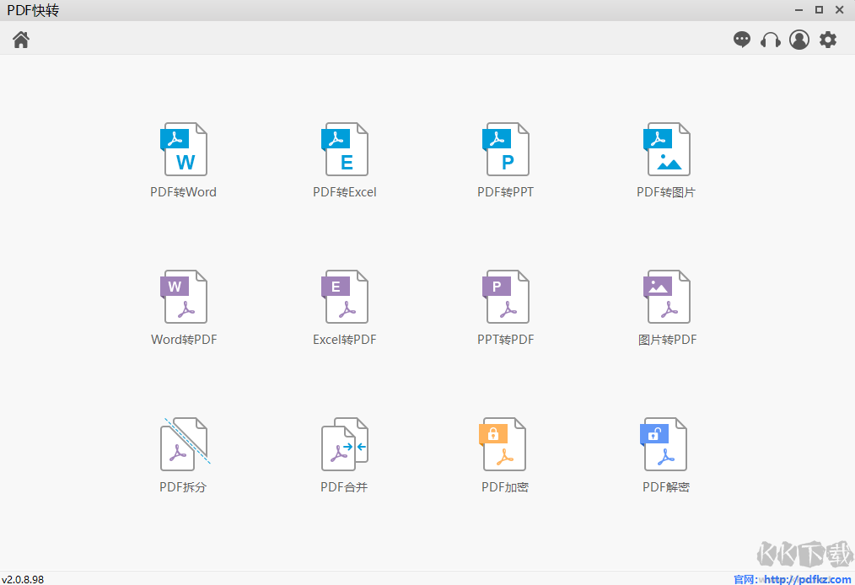Open the 图片转PDF conversion icon
The image size is (855, 585).
coord(666,297)
